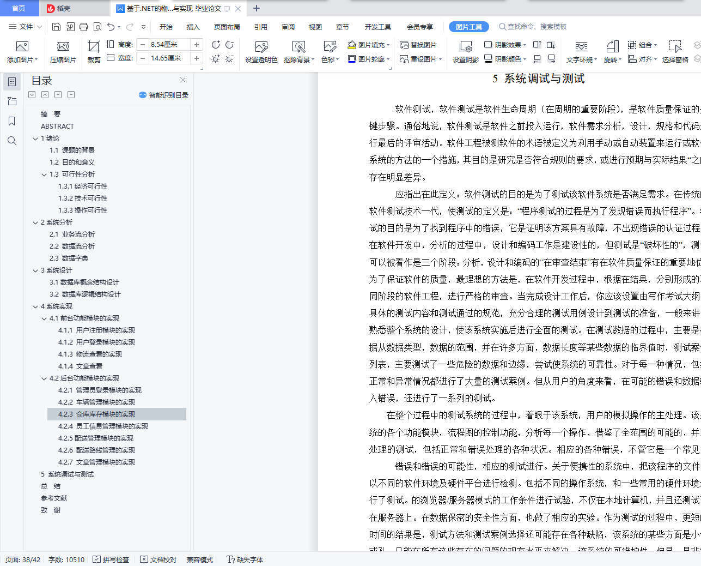
Task: Select the Crop (裁剪) tool
Action: click(94, 52)
